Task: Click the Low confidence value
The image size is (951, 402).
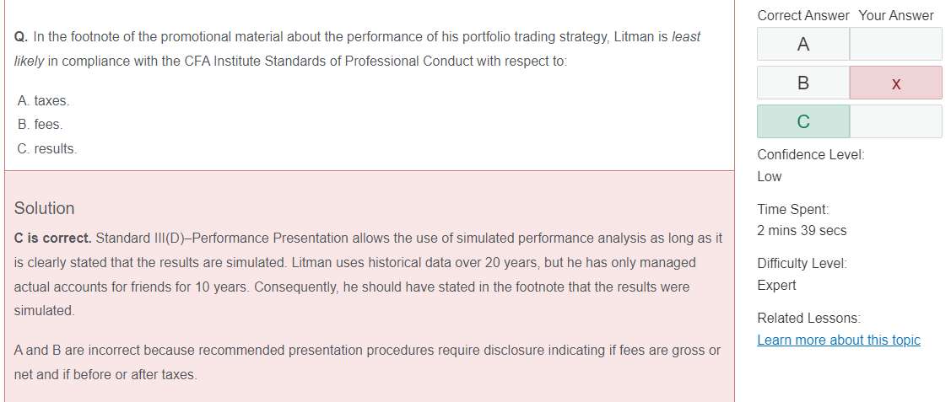Action: point(769,177)
